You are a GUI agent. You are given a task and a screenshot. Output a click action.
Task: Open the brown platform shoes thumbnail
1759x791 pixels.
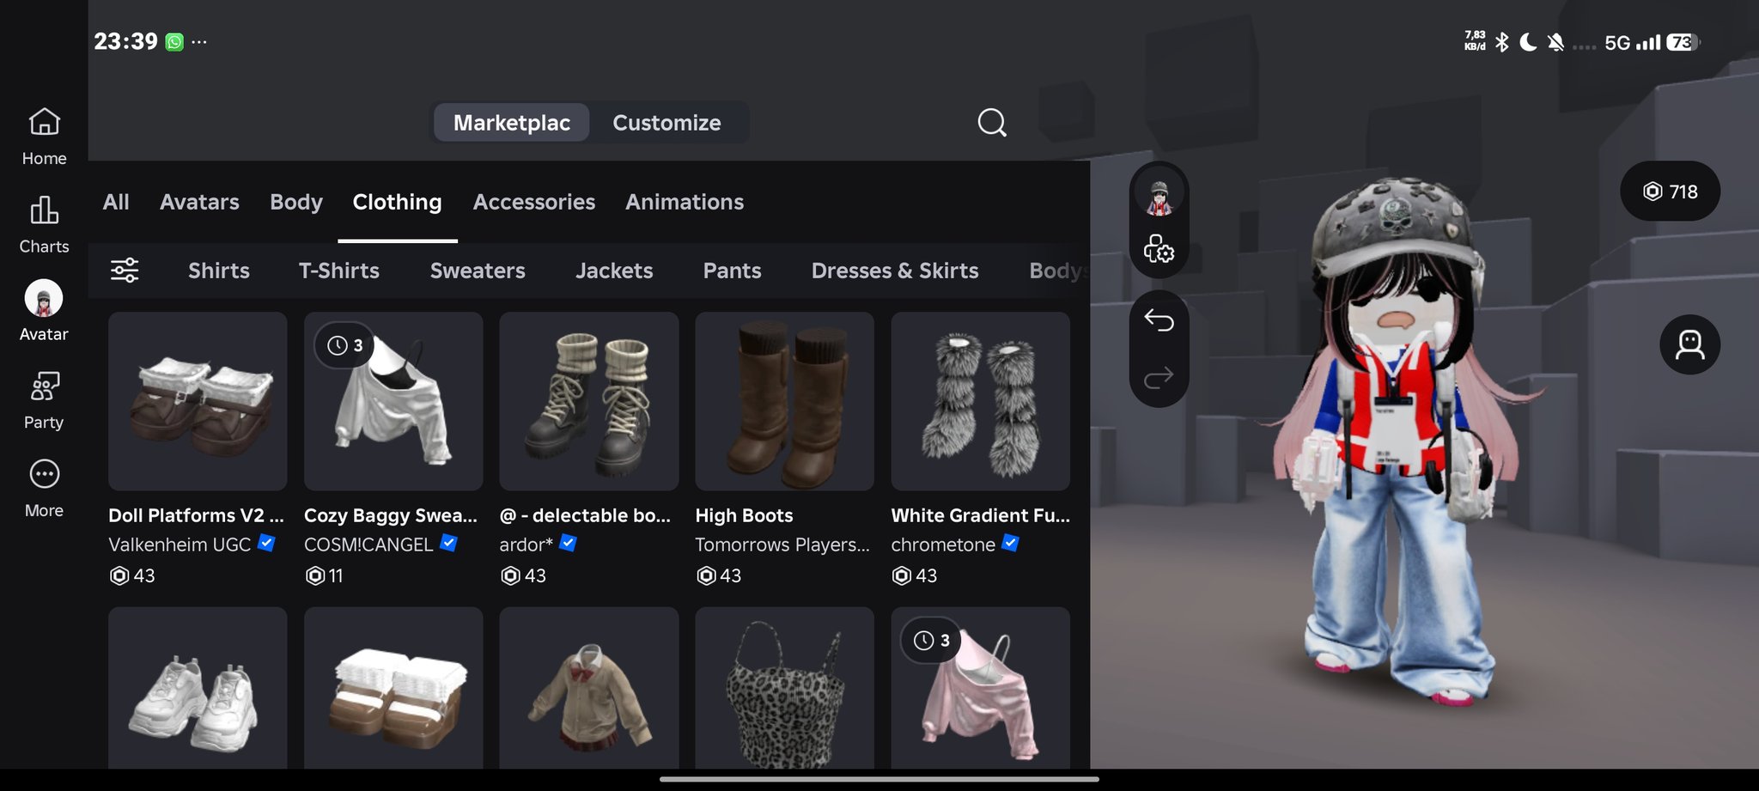coord(393,688)
